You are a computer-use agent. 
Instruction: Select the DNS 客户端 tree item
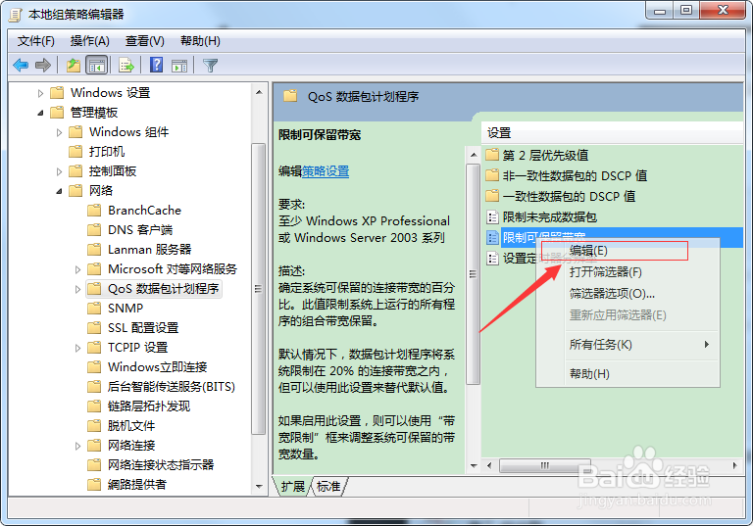[x=140, y=230]
